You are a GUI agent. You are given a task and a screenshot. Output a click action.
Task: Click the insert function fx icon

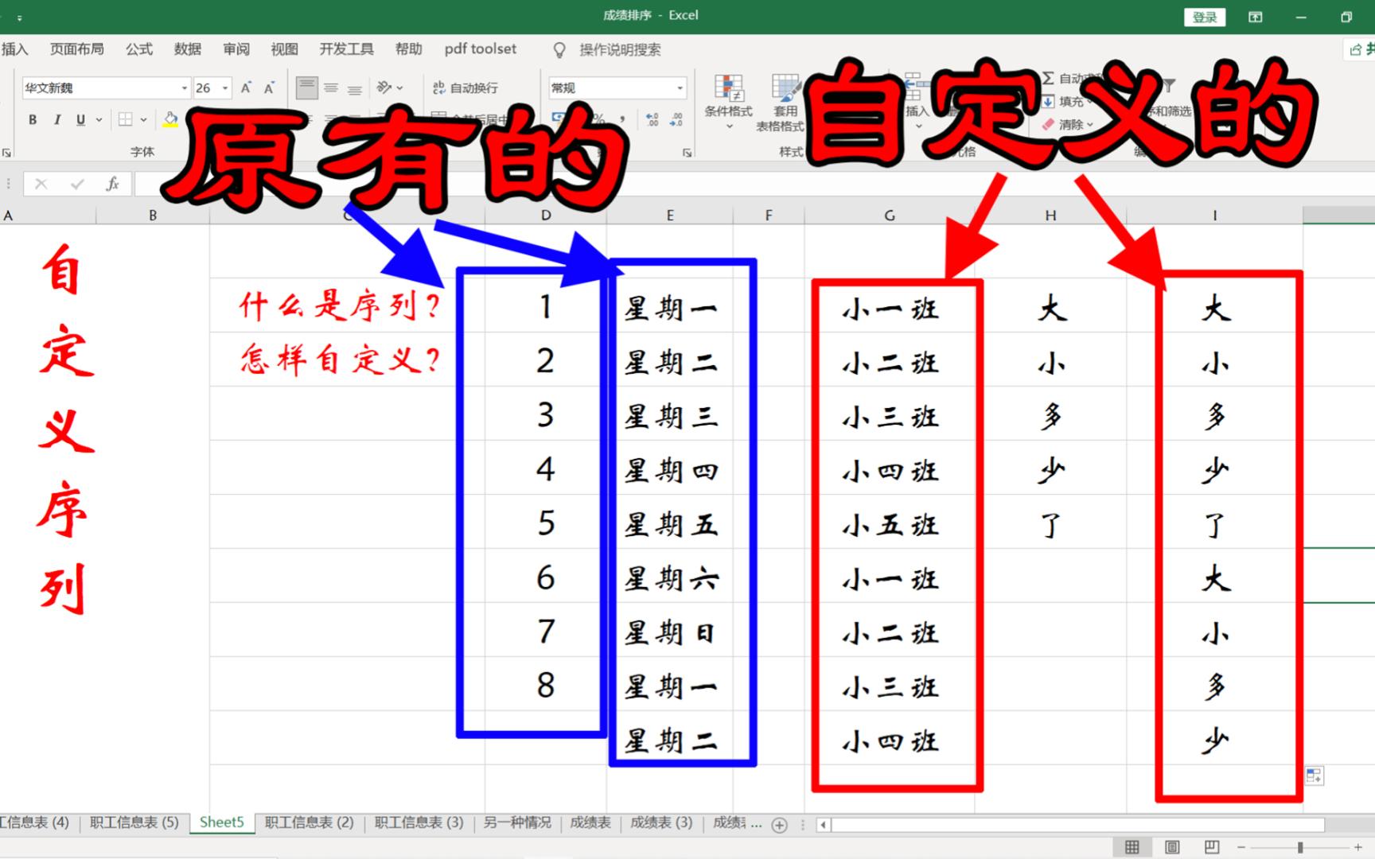click(112, 184)
